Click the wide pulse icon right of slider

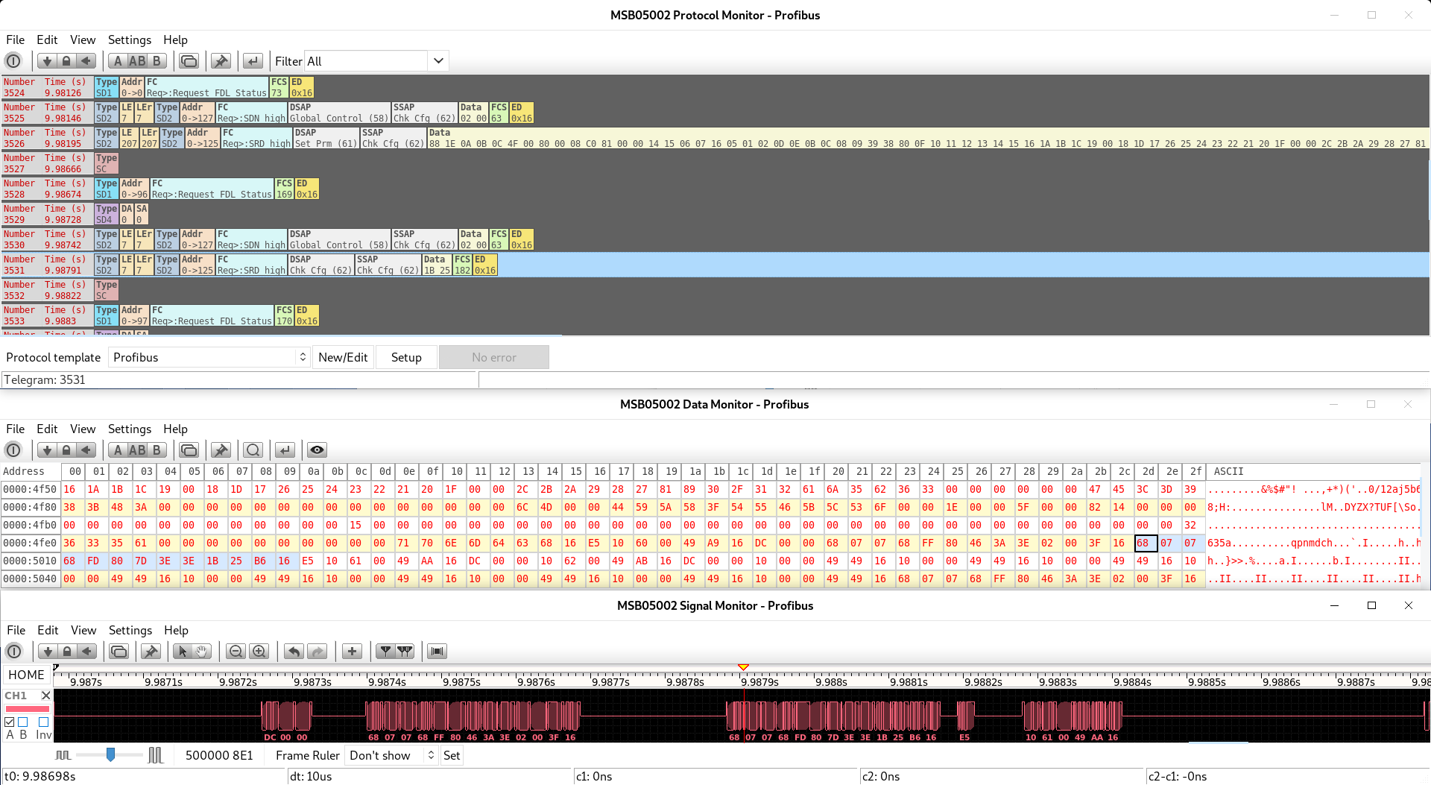coord(155,755)
